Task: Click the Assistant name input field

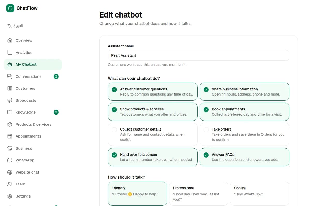Action: (x=199, y=55)
